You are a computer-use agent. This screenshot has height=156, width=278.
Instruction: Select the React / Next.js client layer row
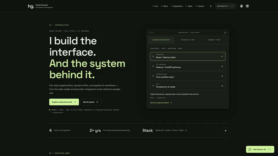click(x=188, y=56)
